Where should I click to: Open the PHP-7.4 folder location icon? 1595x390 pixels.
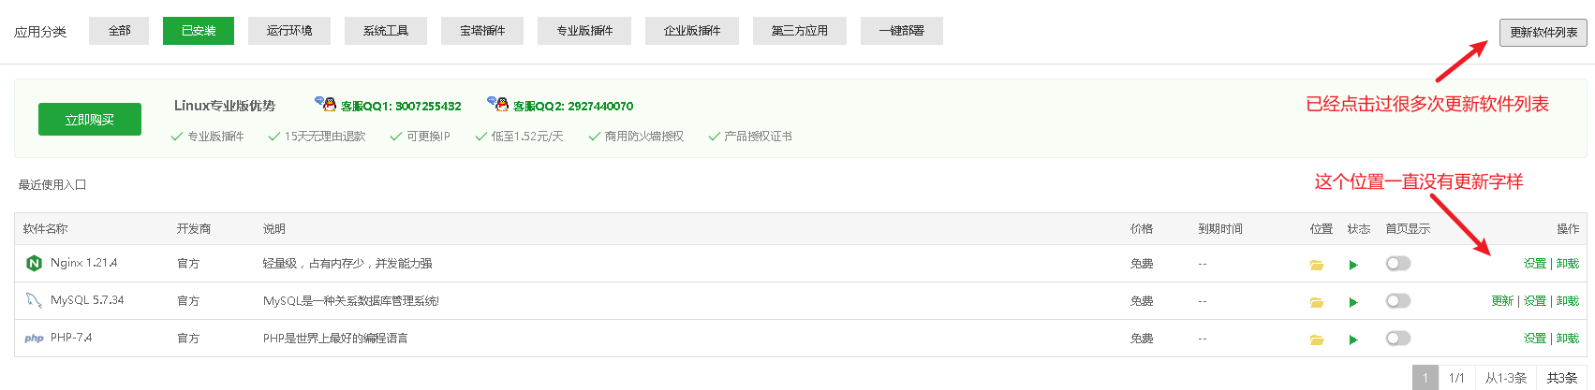point(1317,339)
